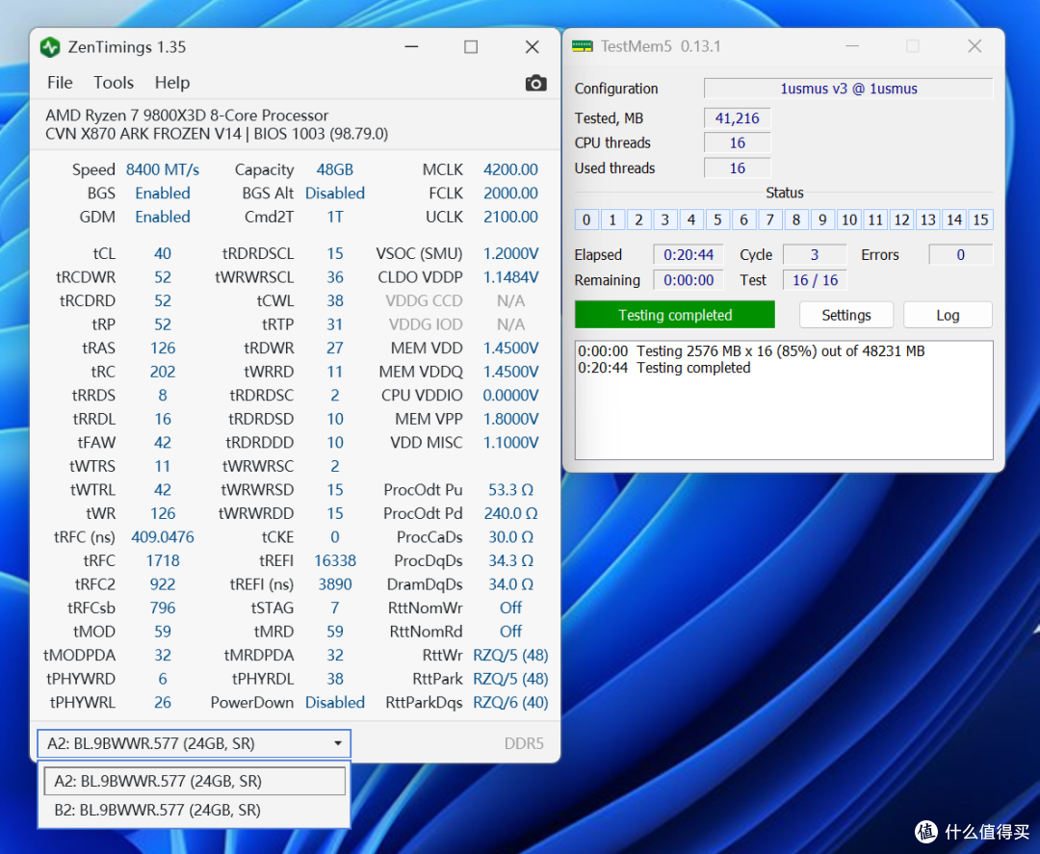Click the GDM Enabled value
1040x854 pixels.
(163, 217)
